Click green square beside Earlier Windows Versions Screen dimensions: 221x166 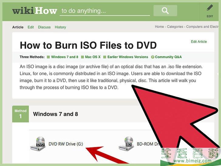click(104, 57)
